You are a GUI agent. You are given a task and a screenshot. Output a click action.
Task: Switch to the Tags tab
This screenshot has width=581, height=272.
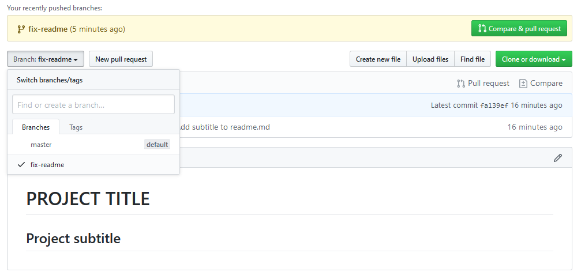tap(76, 127)
